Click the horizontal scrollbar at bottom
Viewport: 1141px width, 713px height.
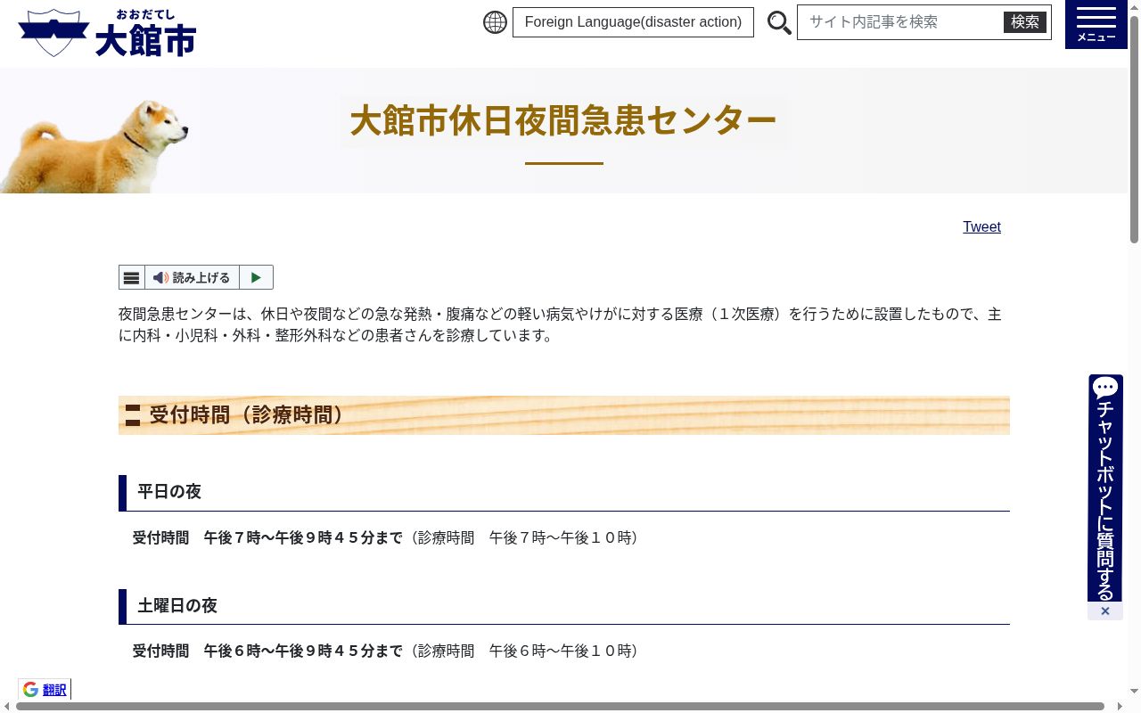tap(560, 707)
